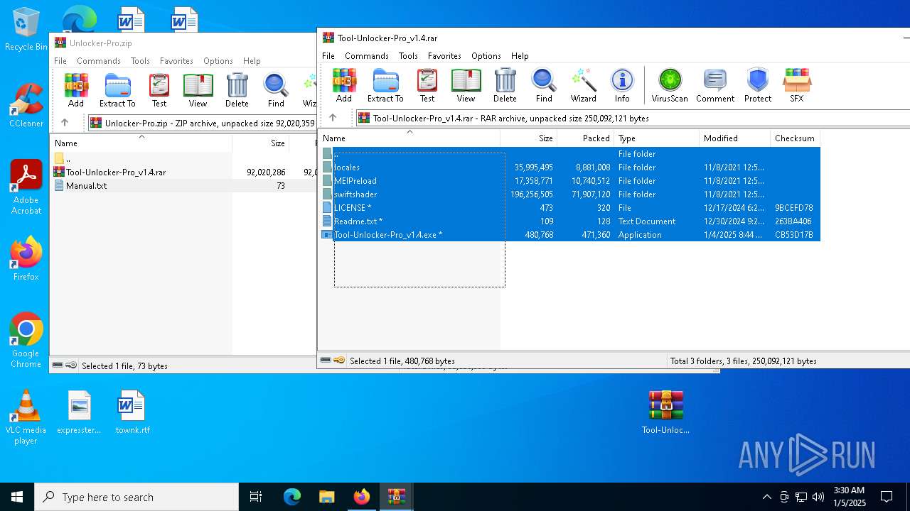Select Readme.txt * file row
This screenshot has height=511, width=910.
570,221
